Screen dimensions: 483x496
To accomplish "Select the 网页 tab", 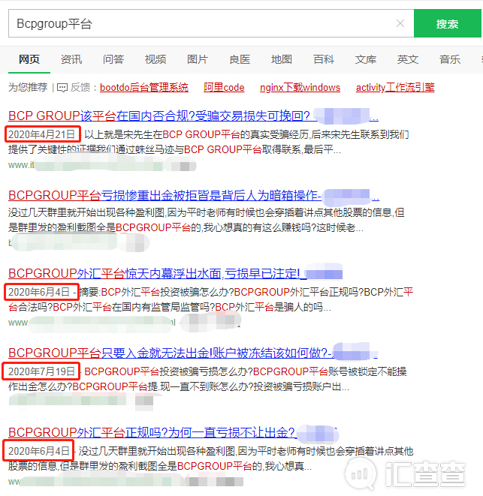I will 29,59.
